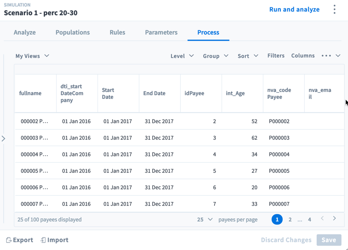Open the My Views dropdown
This screenshot has width=348, height=250.
click(32, 56)
